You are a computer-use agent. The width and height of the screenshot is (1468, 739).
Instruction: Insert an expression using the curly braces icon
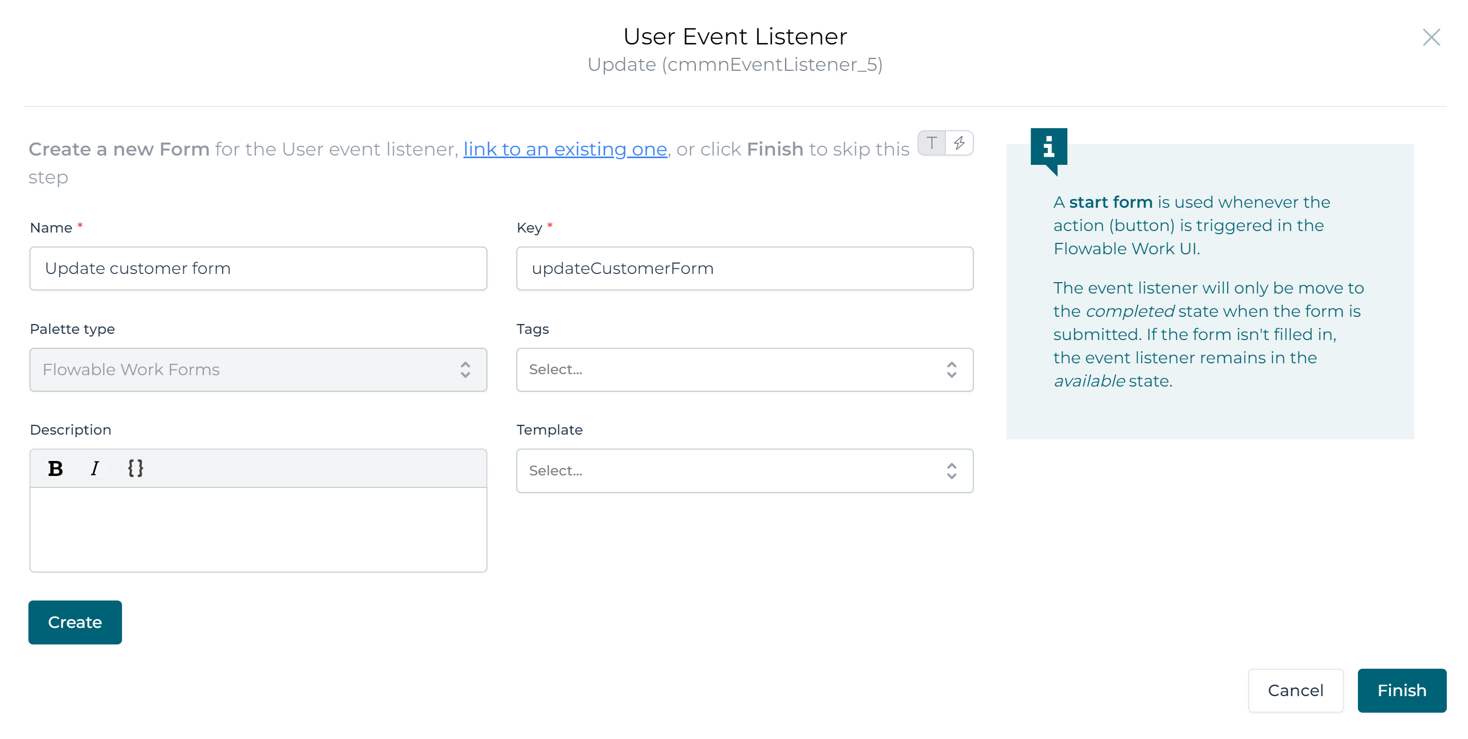[135, 468]
